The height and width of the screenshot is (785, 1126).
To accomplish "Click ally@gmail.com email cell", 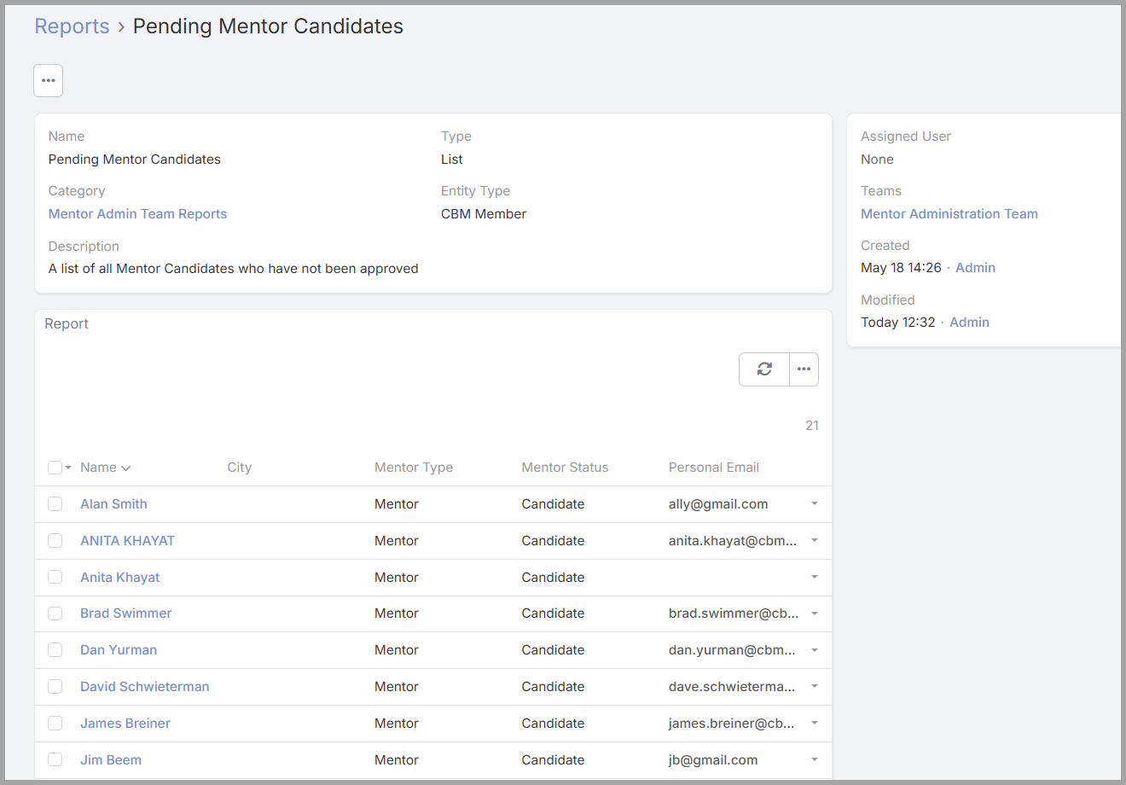I will click(x=718, y=504).
